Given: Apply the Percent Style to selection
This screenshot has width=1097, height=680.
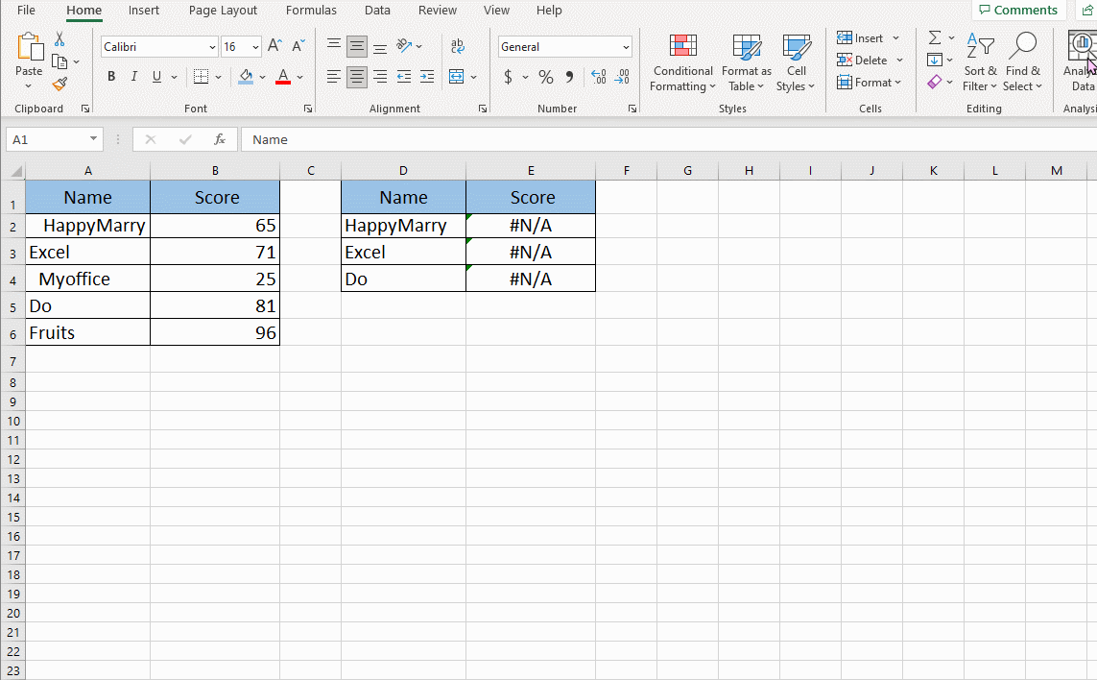Looking at the screenshot, I should point(545,77).
